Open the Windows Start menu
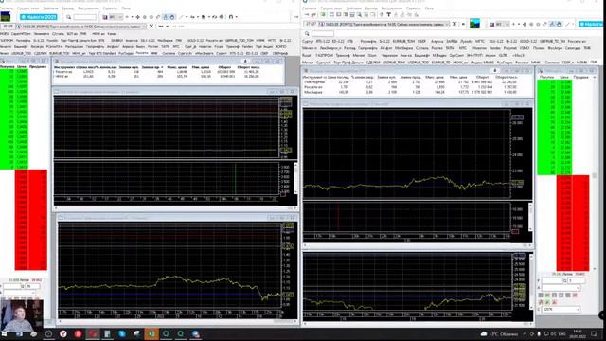The width and height of the screenshot is (606, 341). (x=5, y=334)
